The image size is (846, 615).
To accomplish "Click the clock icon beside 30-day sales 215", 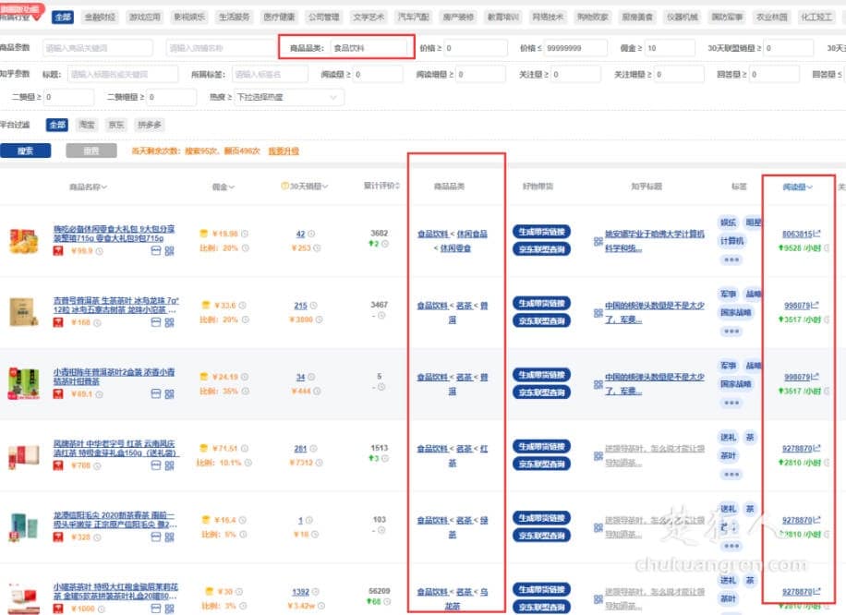I will click(x=315, y=306).
